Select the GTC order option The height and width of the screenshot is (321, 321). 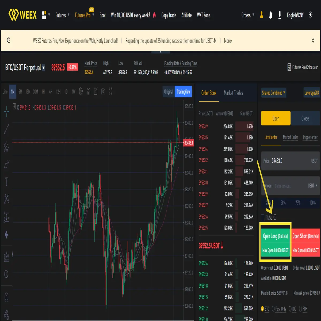click(x=265, y=309)
